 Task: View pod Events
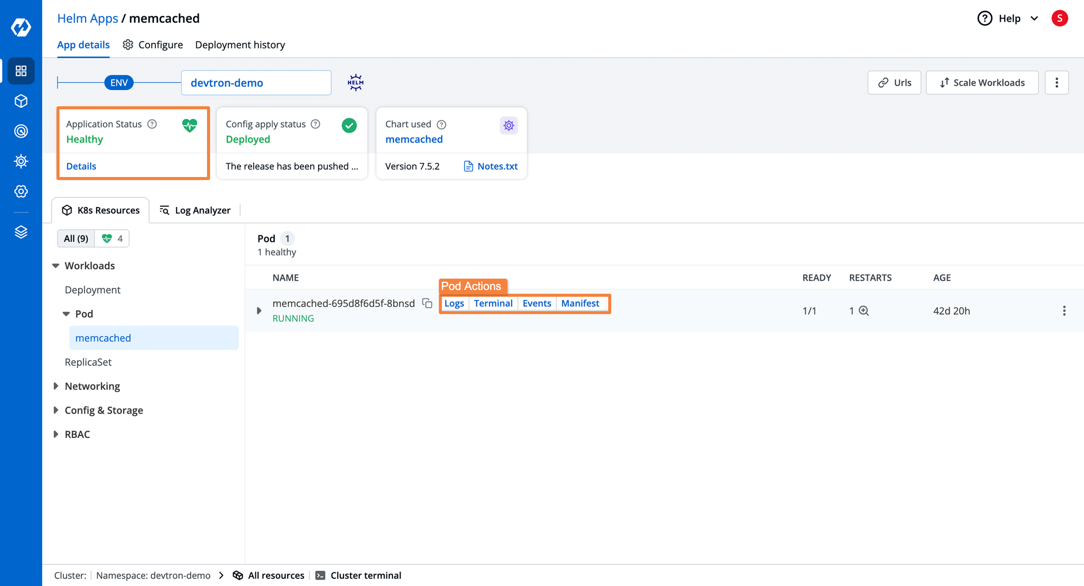click(x=537, y=304)
